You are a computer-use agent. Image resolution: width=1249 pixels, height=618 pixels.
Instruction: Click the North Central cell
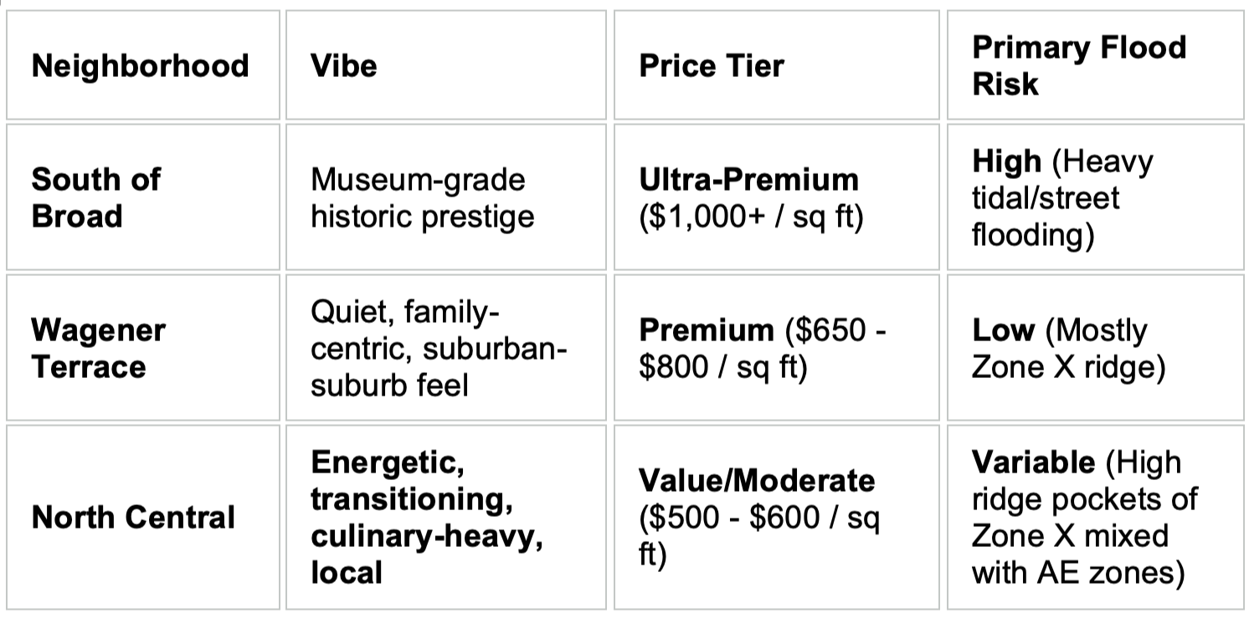tap(143, 518)
